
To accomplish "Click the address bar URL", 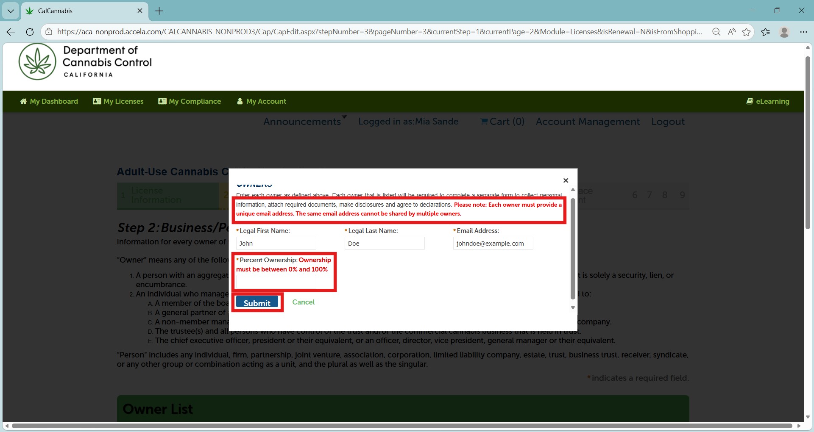I will click(x=379, y=32).
